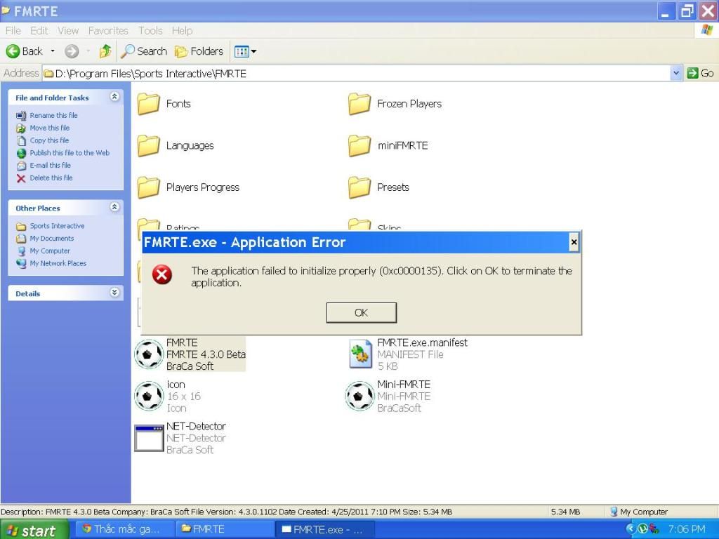Viewport: 719px width, 539px height.
Task: Open My Computer in Other Places
Action: coord(50,251)
